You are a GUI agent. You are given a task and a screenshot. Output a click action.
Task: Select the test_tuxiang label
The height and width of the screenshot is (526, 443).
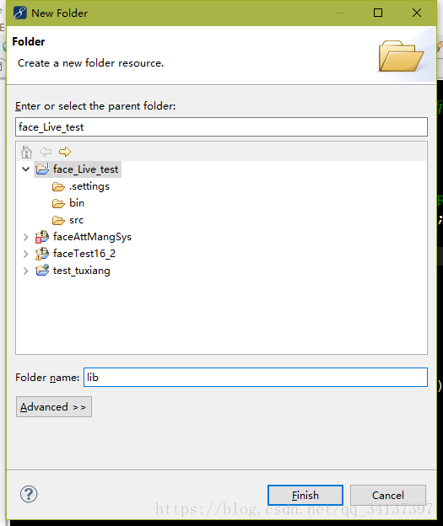pyautogui.click(x=82, y=271)
